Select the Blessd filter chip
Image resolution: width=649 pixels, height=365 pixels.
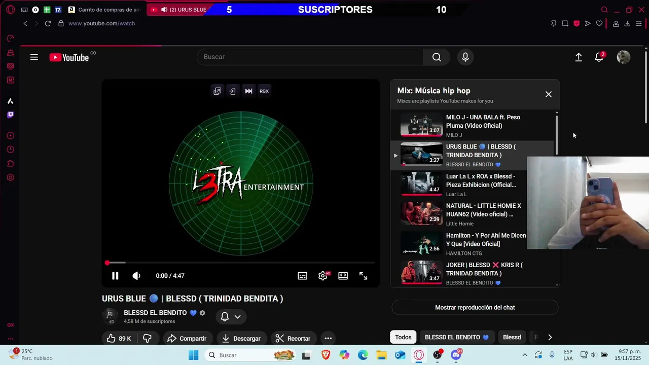click(x=512, y=337)
